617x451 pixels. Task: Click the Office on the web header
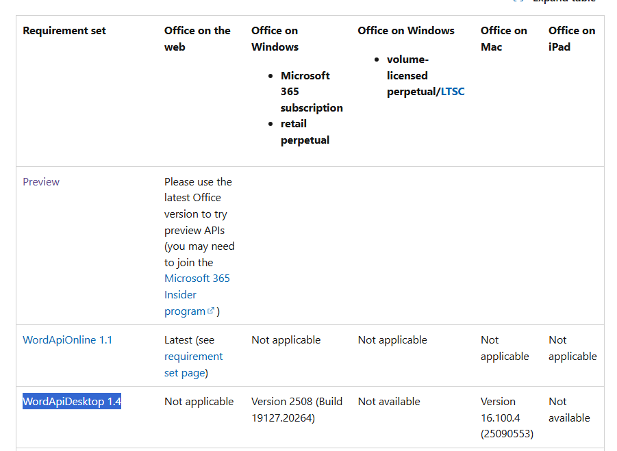coord(197,39)
